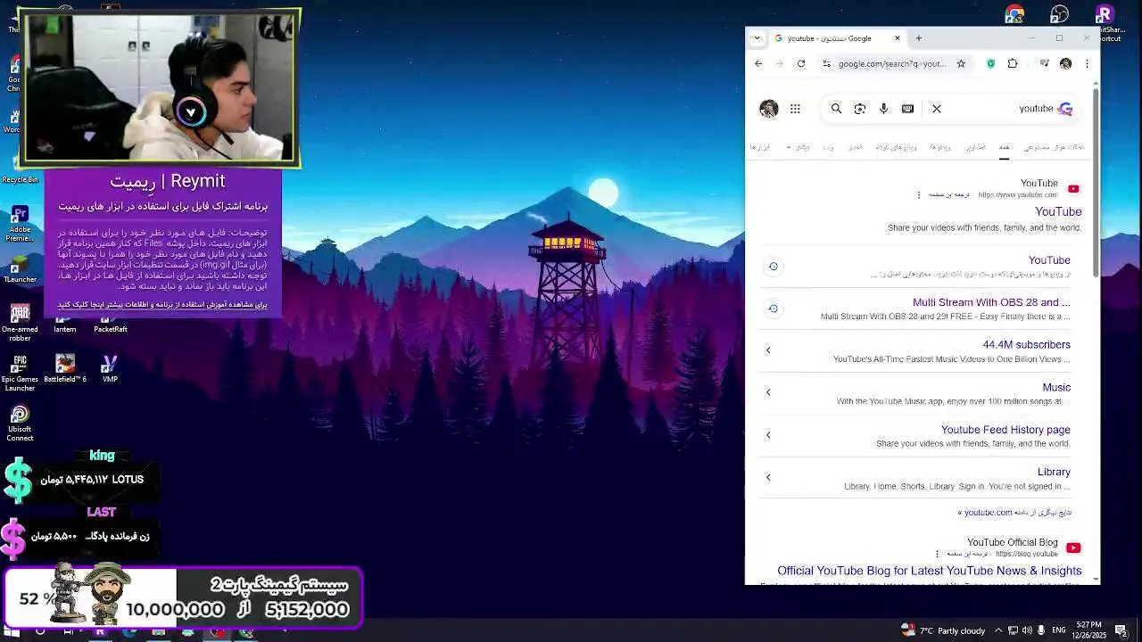1142x642 pixels.
Task: Open the 44.4M subscribers result link
Action: (1026, 344)
